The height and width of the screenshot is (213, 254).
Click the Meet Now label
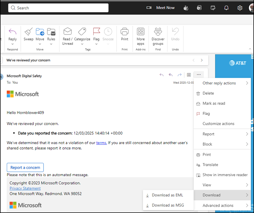[x=165, y=8]
